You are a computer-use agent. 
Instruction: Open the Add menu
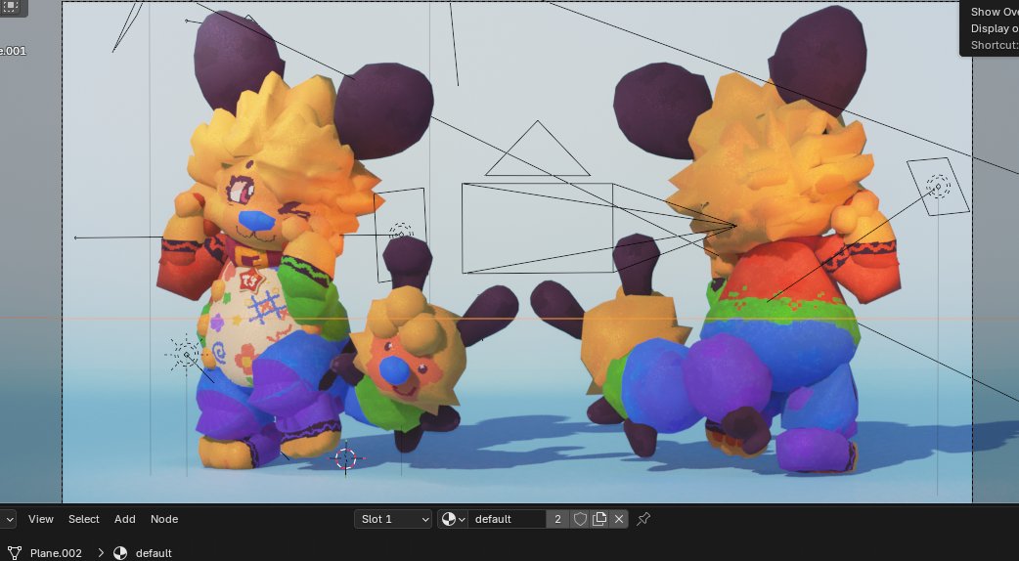(125, 519)
